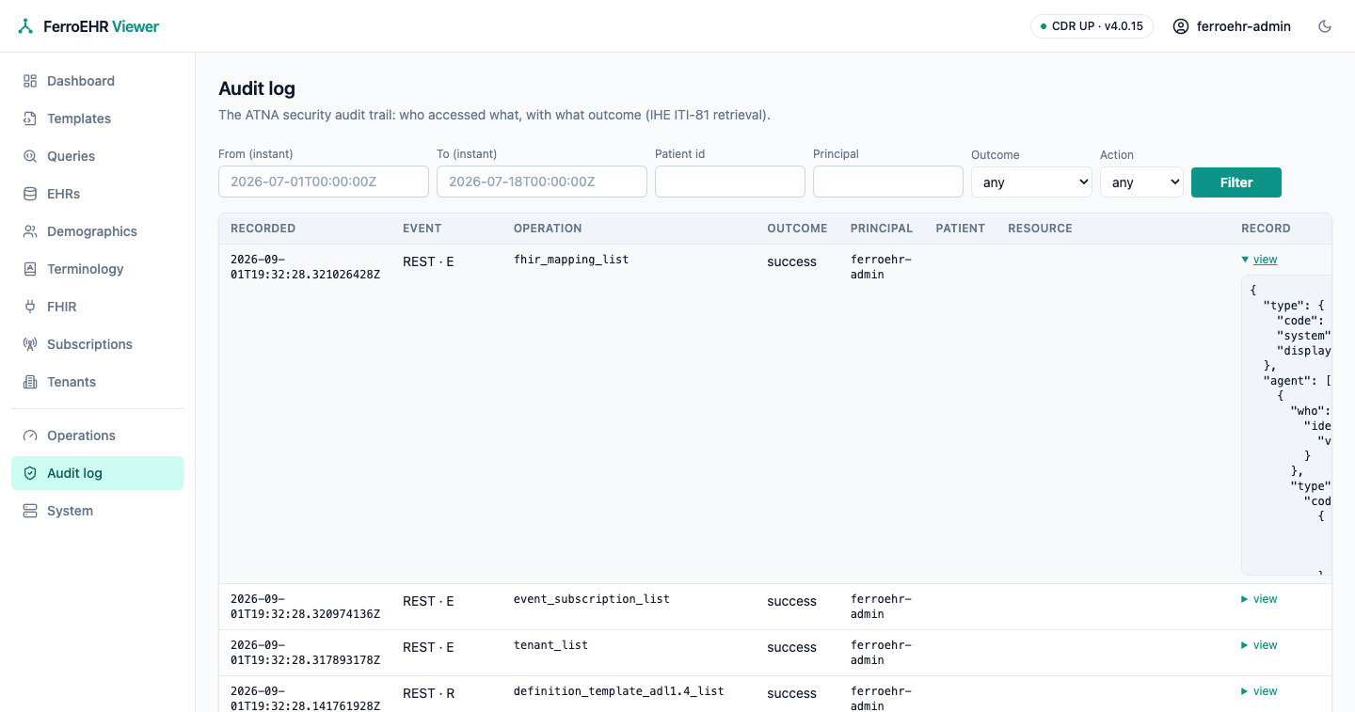Open Queries section
This screenshot has width=1355, height=712.
(97, 156)
